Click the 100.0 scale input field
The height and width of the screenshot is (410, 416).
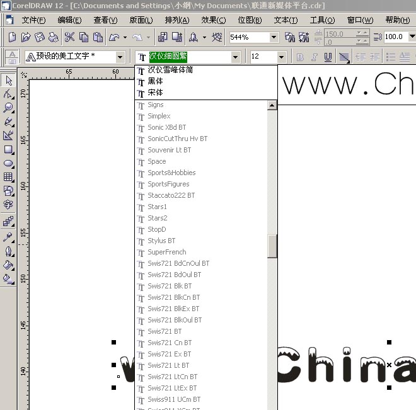click(x=396, y=37)
